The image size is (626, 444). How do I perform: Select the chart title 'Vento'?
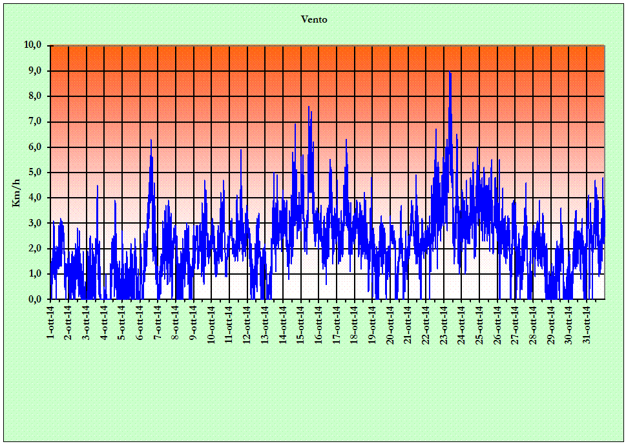(314, 19)
